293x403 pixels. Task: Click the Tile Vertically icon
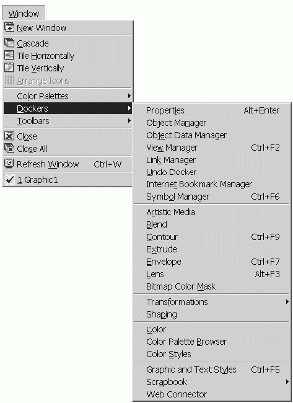9,68
